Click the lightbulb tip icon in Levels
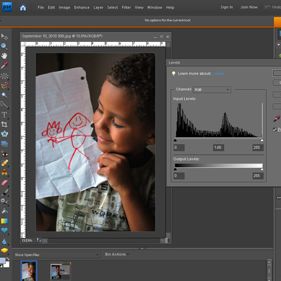Viewport: 281px width, 281px height. pos(174,74)
